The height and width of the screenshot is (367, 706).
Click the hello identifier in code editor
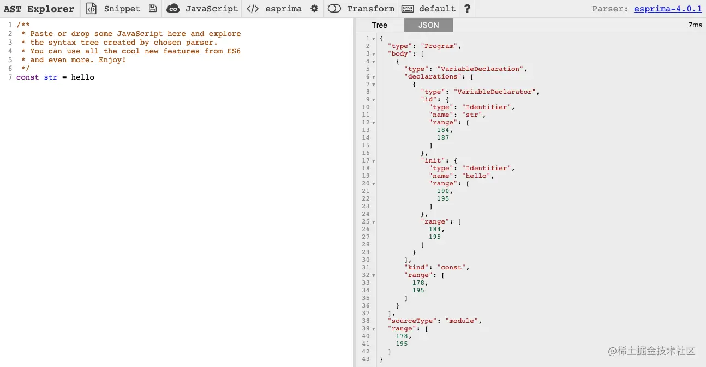83,77
